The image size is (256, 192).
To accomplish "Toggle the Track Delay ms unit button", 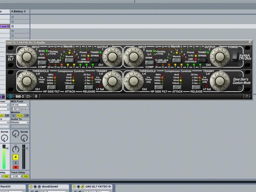I will tap(26, 176).
